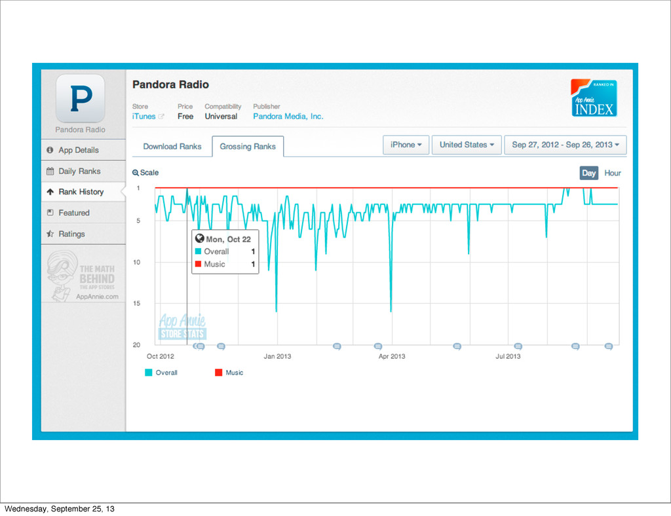
Task: Select the Grossing Ranks tab
Action: (248, 147)
